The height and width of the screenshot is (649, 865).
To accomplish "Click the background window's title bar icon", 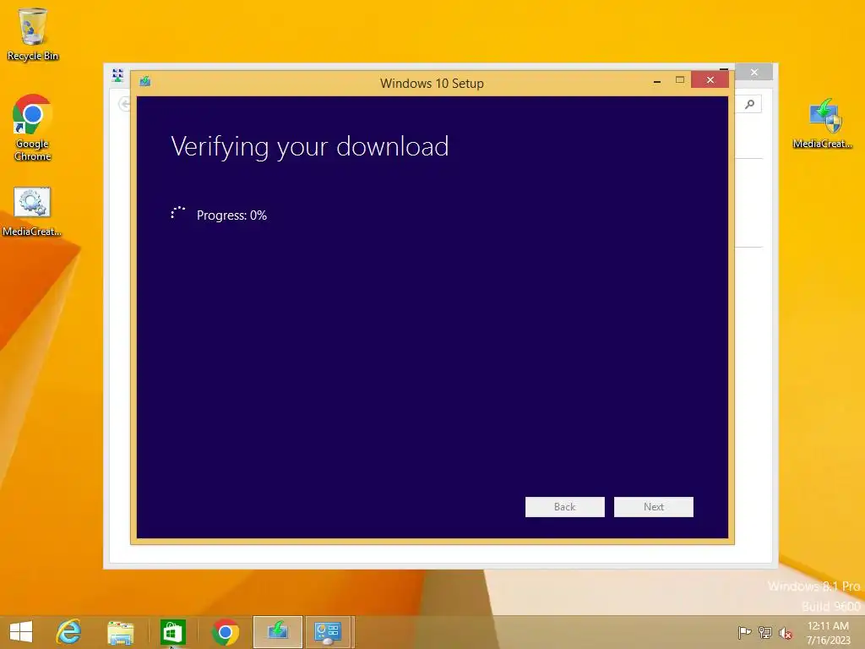I will pyautogui.click(x=117, y=75).
